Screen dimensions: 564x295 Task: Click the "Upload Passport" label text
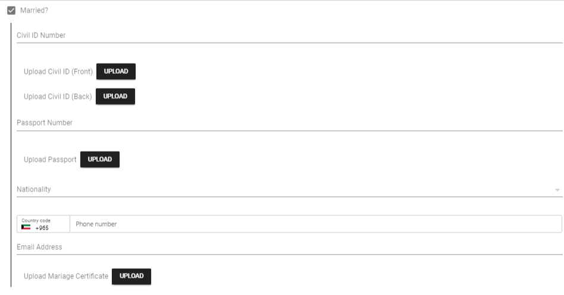coord(50,159)
